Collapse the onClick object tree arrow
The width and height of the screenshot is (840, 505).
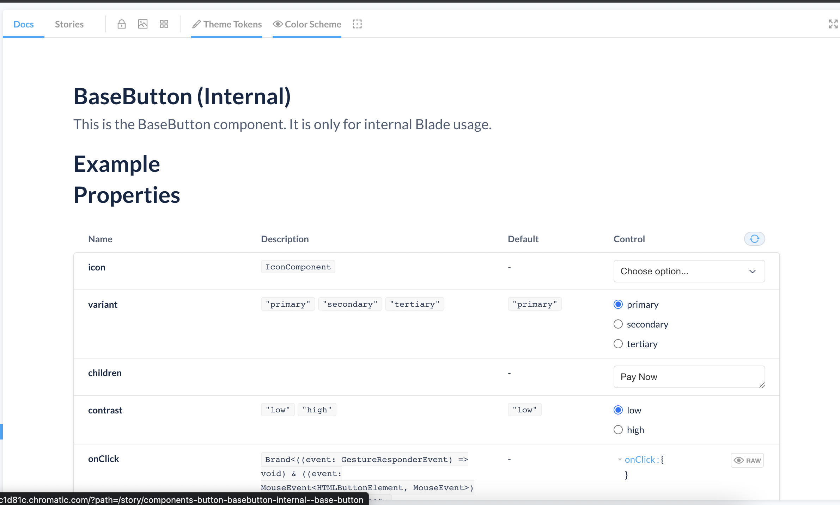pos(620,460)
